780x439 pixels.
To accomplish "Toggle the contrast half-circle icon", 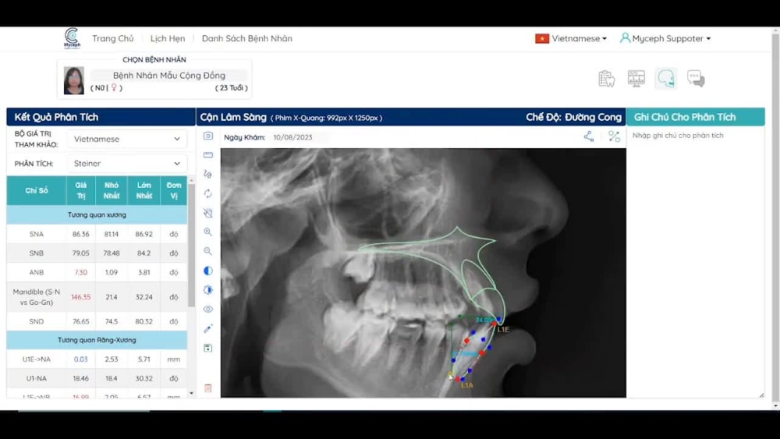I will click(208, 271).
